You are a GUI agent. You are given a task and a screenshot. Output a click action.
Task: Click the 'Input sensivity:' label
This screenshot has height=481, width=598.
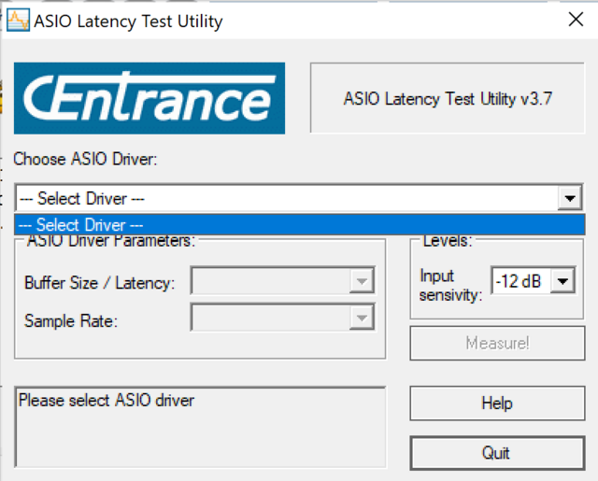pos(450,285)
